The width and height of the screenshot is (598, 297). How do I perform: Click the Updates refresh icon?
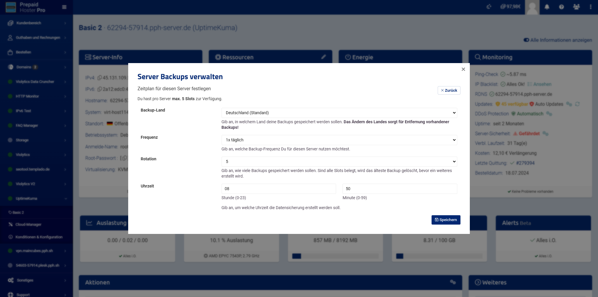click(x=577, y=104)
